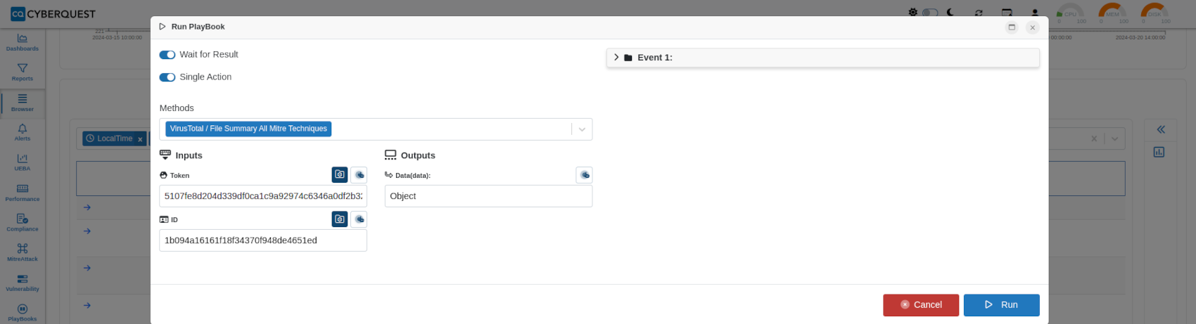Click into the ID input field
The height and width of the screenshot is (324, 1196).
click(263, 240)
